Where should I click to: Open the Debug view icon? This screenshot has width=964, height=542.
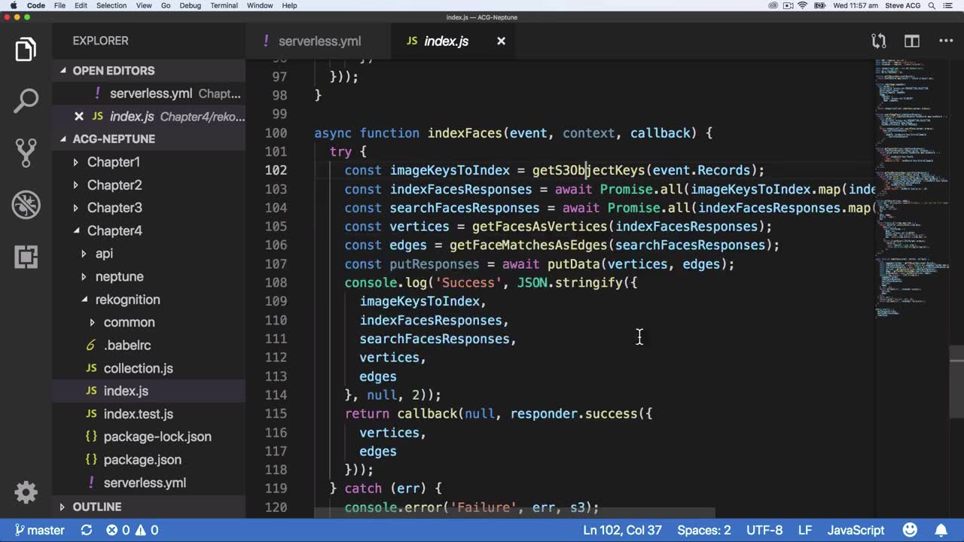click(26, 205)
